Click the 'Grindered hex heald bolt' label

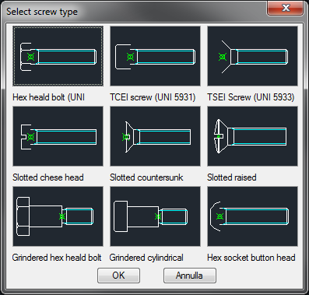(x=57, y=258)
